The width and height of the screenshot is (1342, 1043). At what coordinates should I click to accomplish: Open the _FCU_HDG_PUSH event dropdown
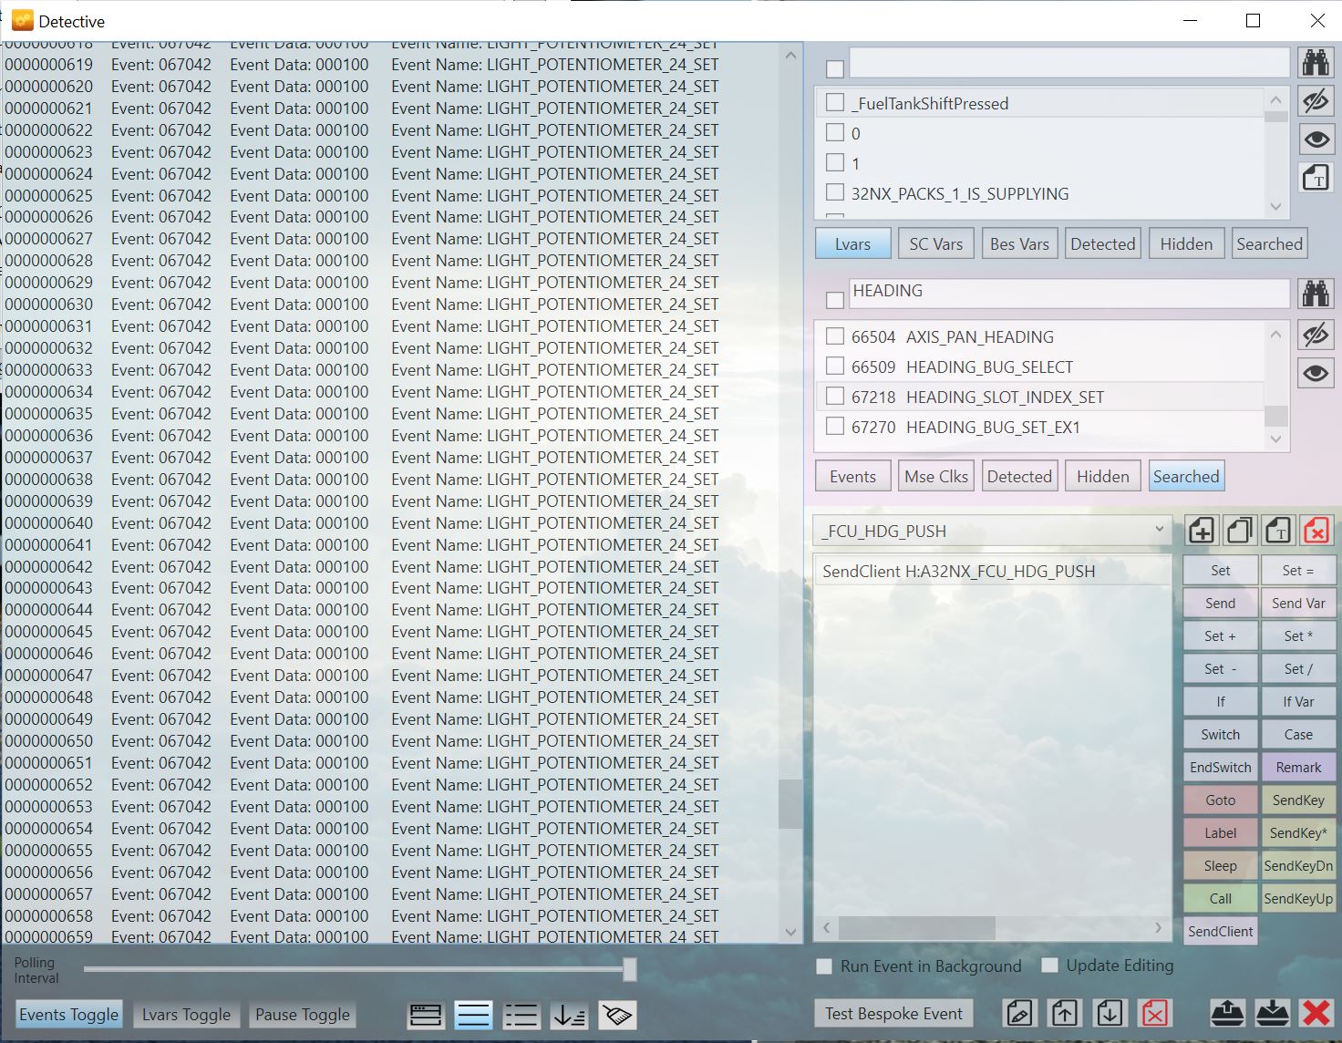(x=1159, y=530)
